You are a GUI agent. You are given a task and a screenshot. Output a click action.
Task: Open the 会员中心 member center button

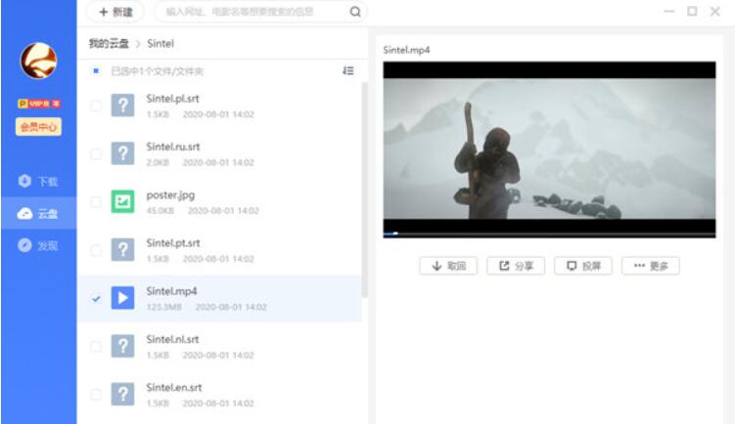point(38,126)
